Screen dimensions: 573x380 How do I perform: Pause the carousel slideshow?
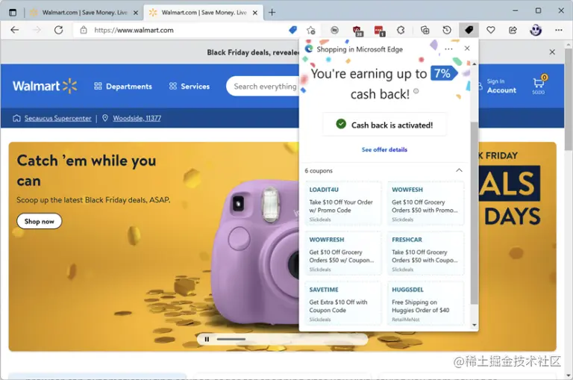207,339
